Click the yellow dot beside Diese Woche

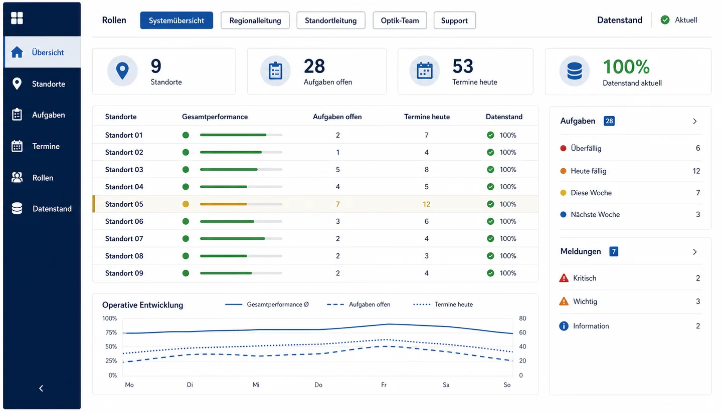pos(563,193)
